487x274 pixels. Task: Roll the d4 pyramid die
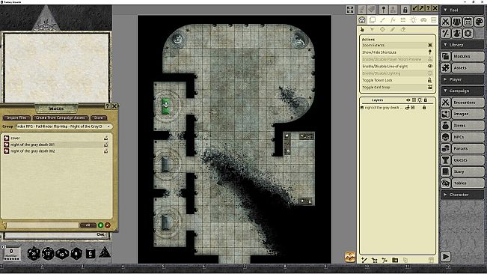point(105,252)
